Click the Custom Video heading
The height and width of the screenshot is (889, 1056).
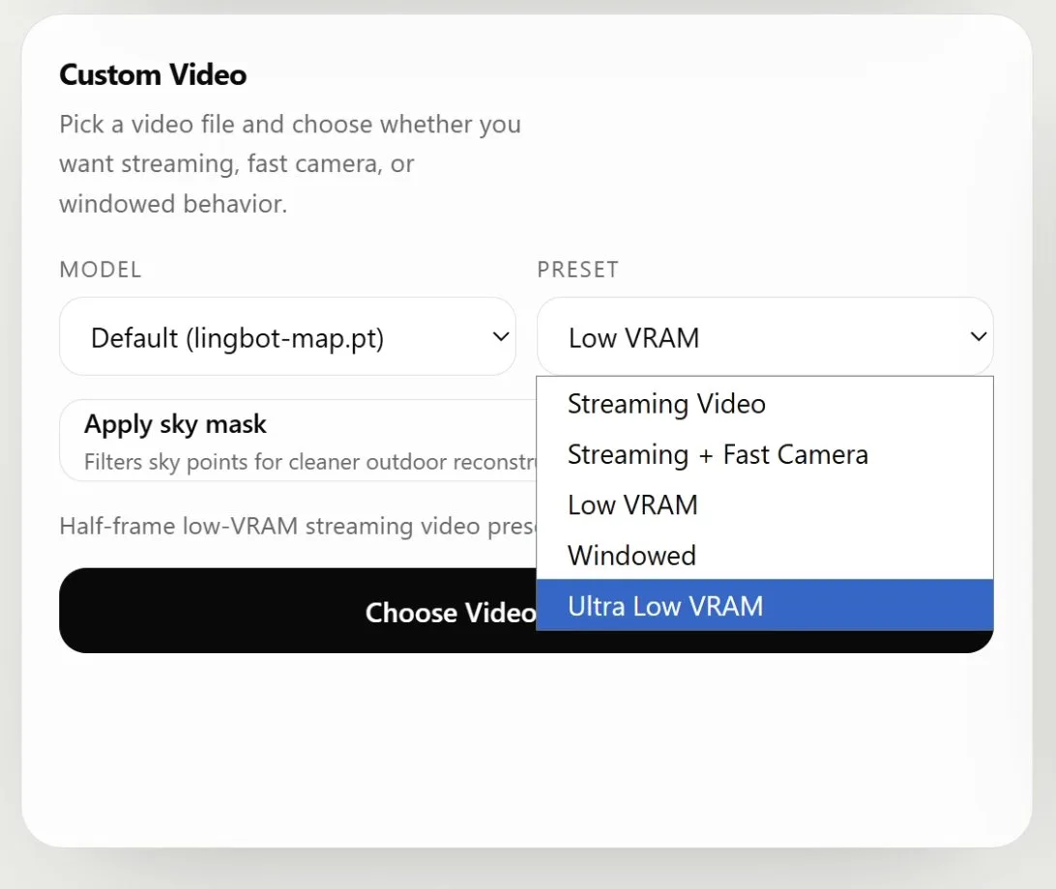pos(153,74)
